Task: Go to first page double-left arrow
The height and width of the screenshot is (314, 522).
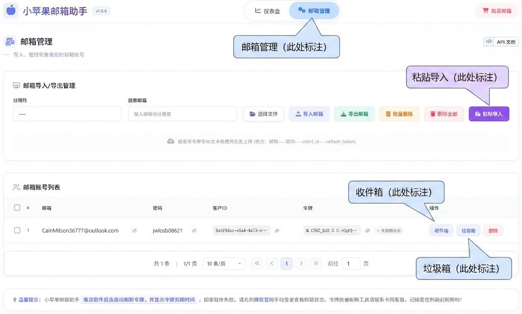Action: click(257, 264)
